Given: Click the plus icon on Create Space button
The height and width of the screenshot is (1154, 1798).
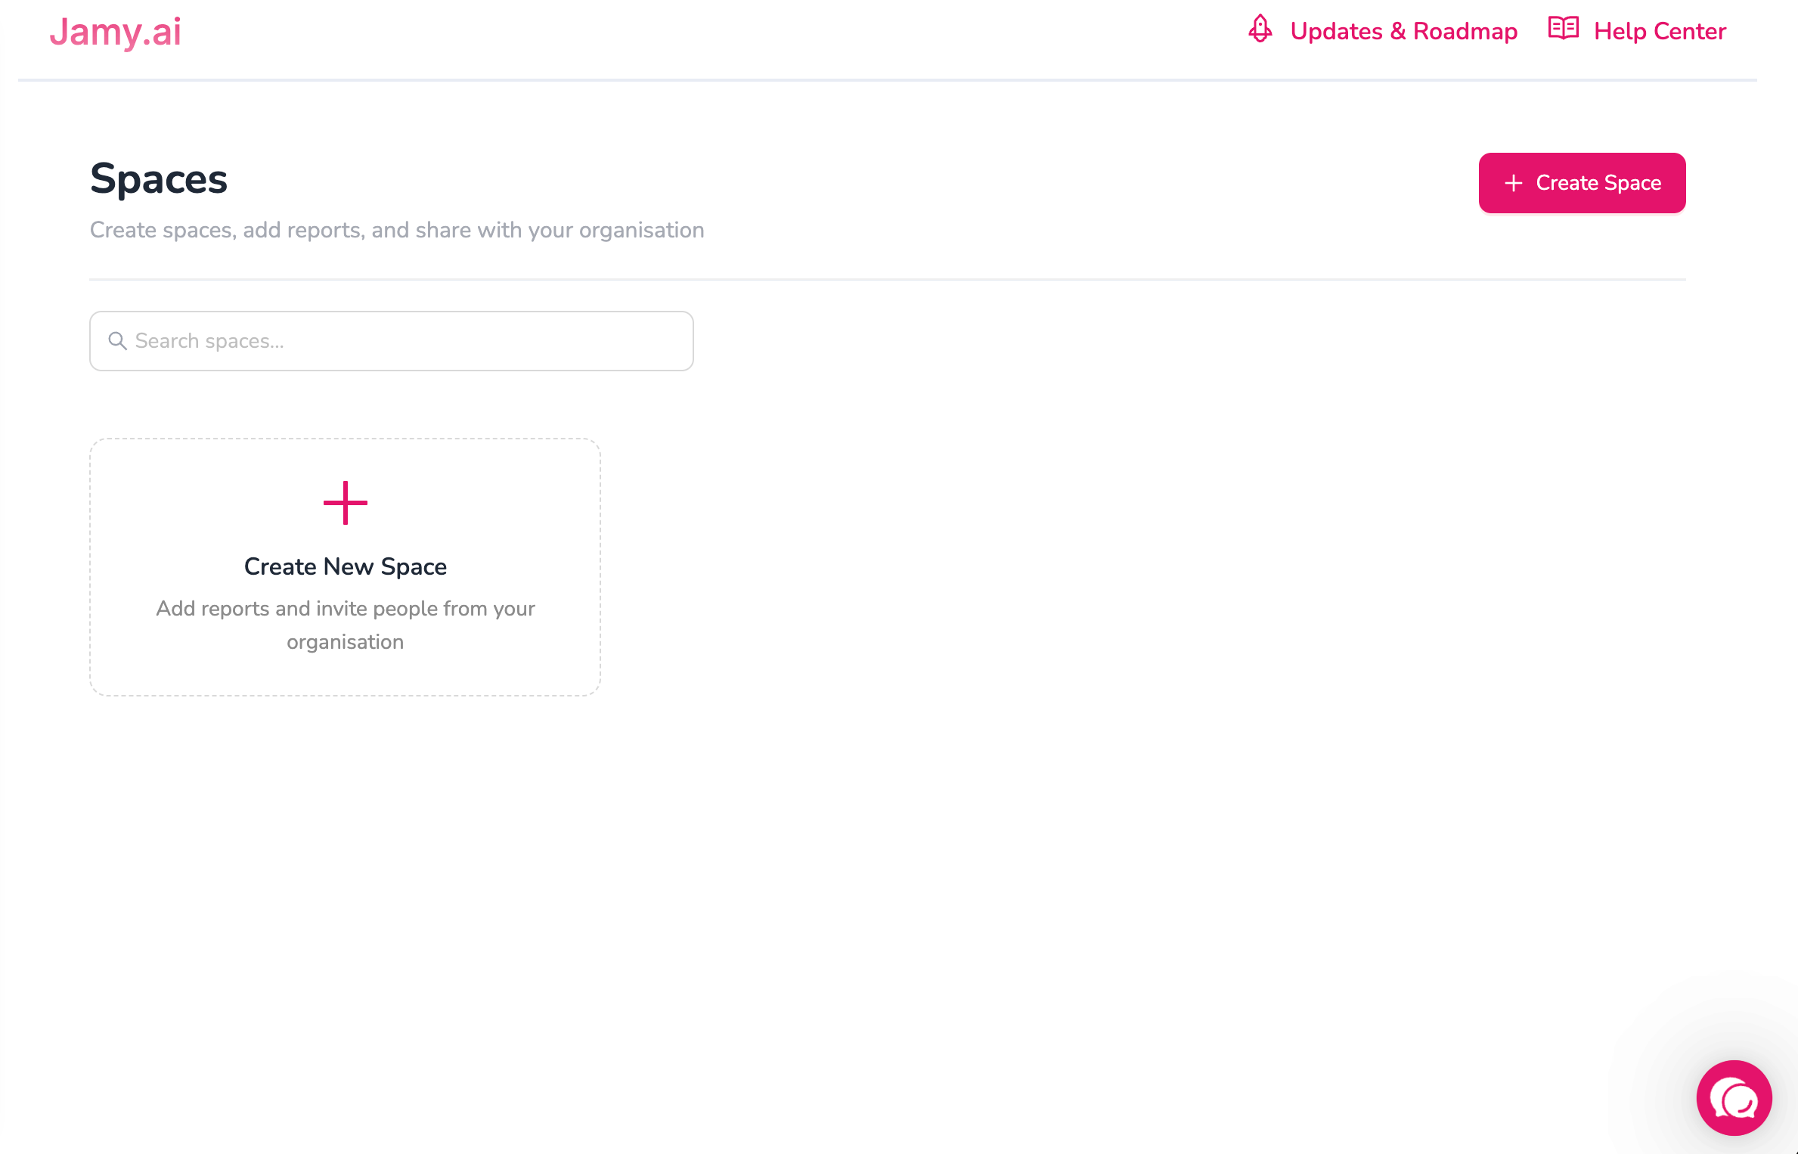Looking at the screenshot, I should pos(1513,183).
